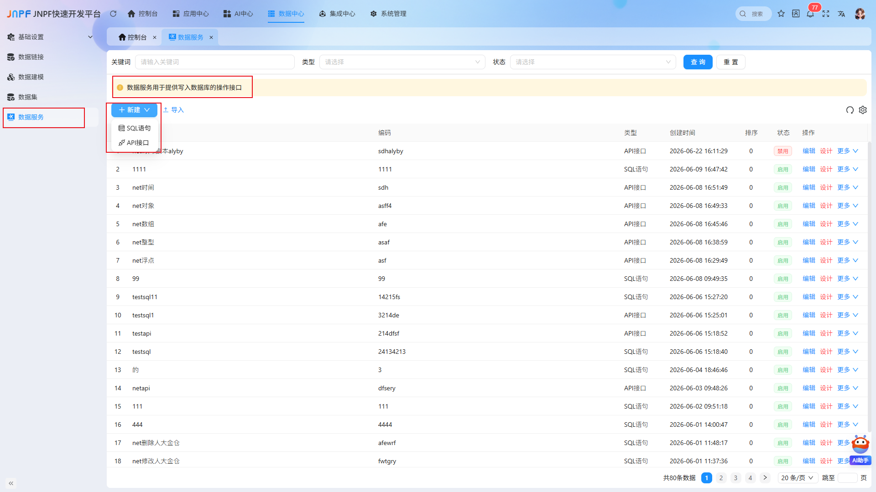Click the 启用 status tag for row 1111
The image size is (876, 492).
(x=783, y=169)
